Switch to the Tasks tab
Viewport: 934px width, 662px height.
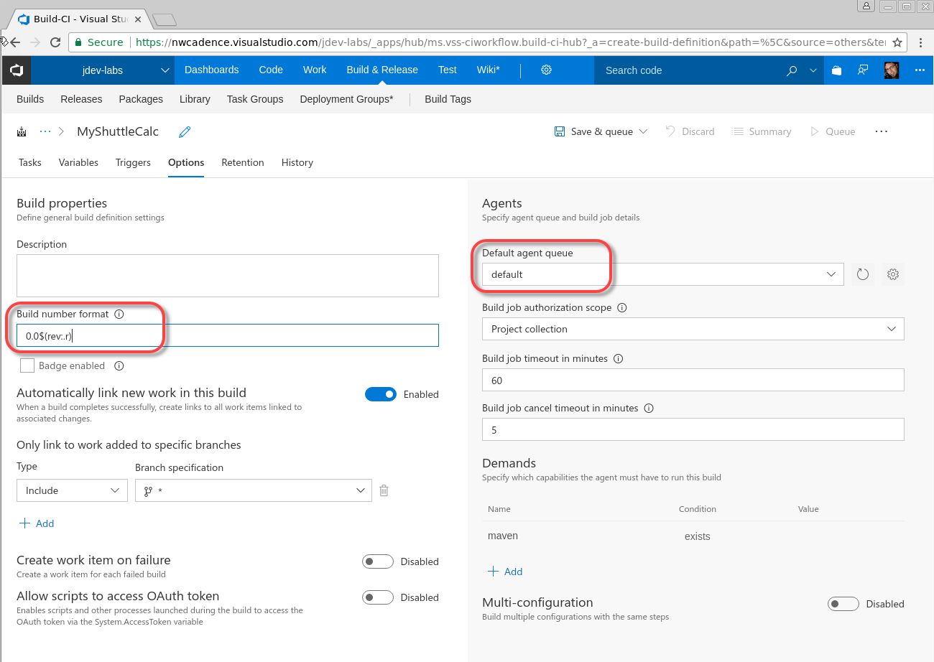30,162
